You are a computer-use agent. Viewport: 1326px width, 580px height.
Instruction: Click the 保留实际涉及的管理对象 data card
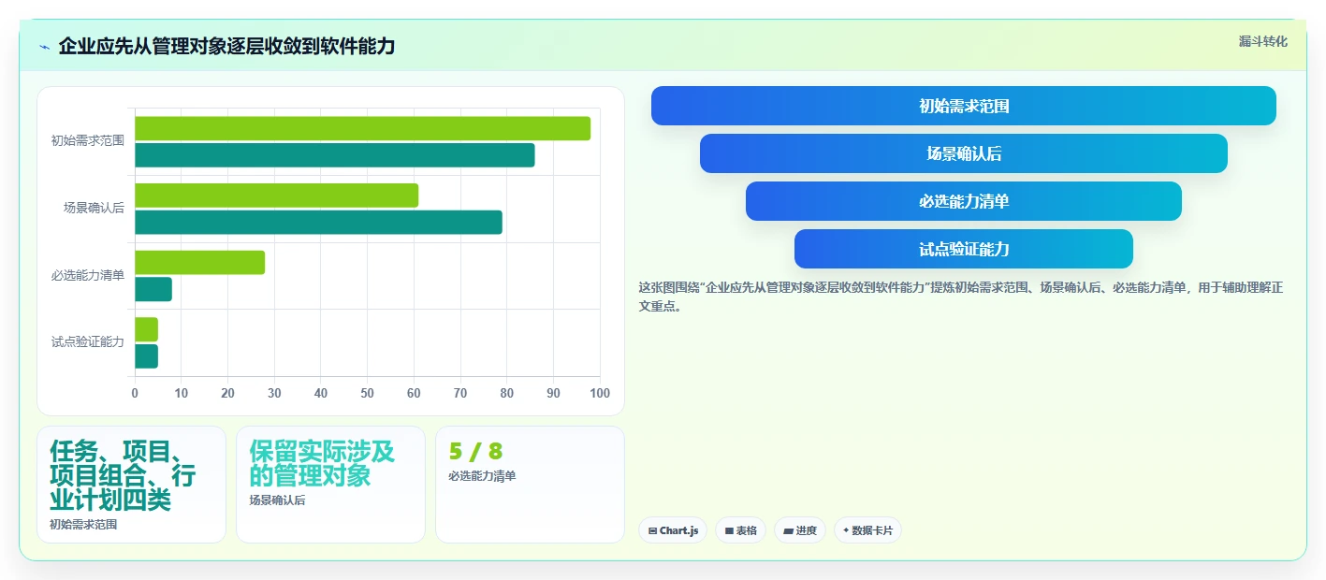pyautogui.click(x=330, y=485)
